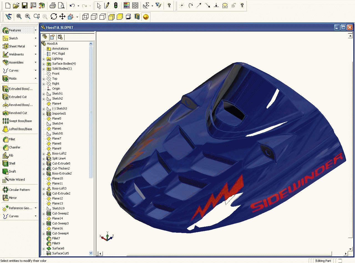Image resolution: width=355 pixels, height=263 pixels.
Task: Open the Standard Views dropdown arrow
Action: pos(77,17)
